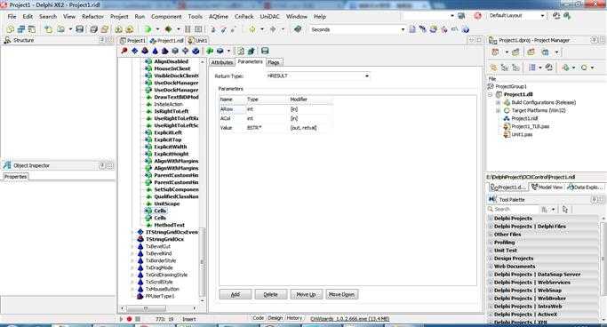Click the blue diamond interface icon in type library toolbar

pos(135,51)
